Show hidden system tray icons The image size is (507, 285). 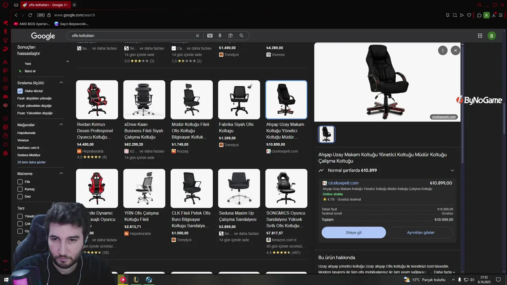pyautogui.click(x=453, y=280)
